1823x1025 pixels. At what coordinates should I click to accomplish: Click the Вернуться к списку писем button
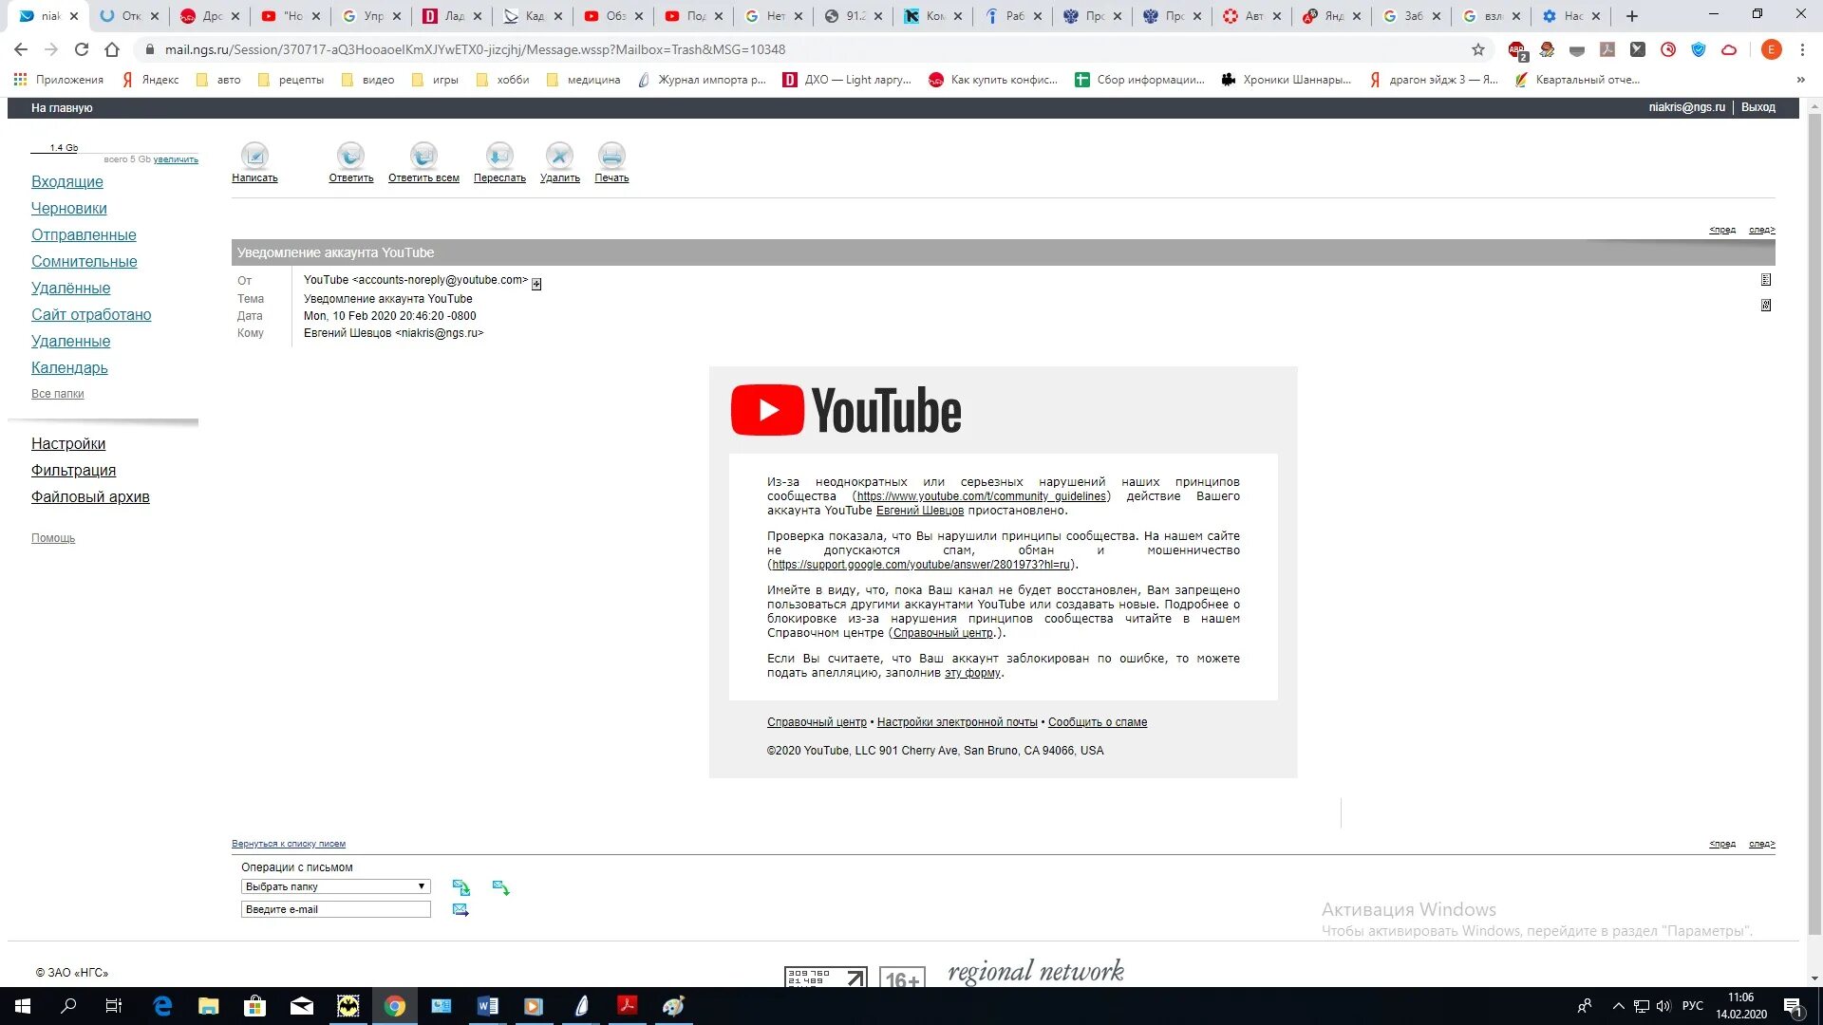coord(288,842)
